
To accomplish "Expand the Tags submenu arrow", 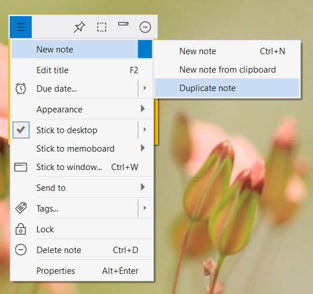I will [x=145, y=208].
